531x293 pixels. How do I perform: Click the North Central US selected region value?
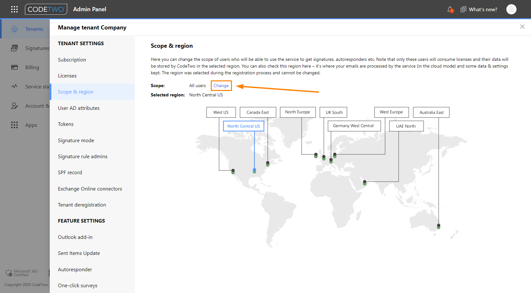pyautogui.click(x=206, y=95)
